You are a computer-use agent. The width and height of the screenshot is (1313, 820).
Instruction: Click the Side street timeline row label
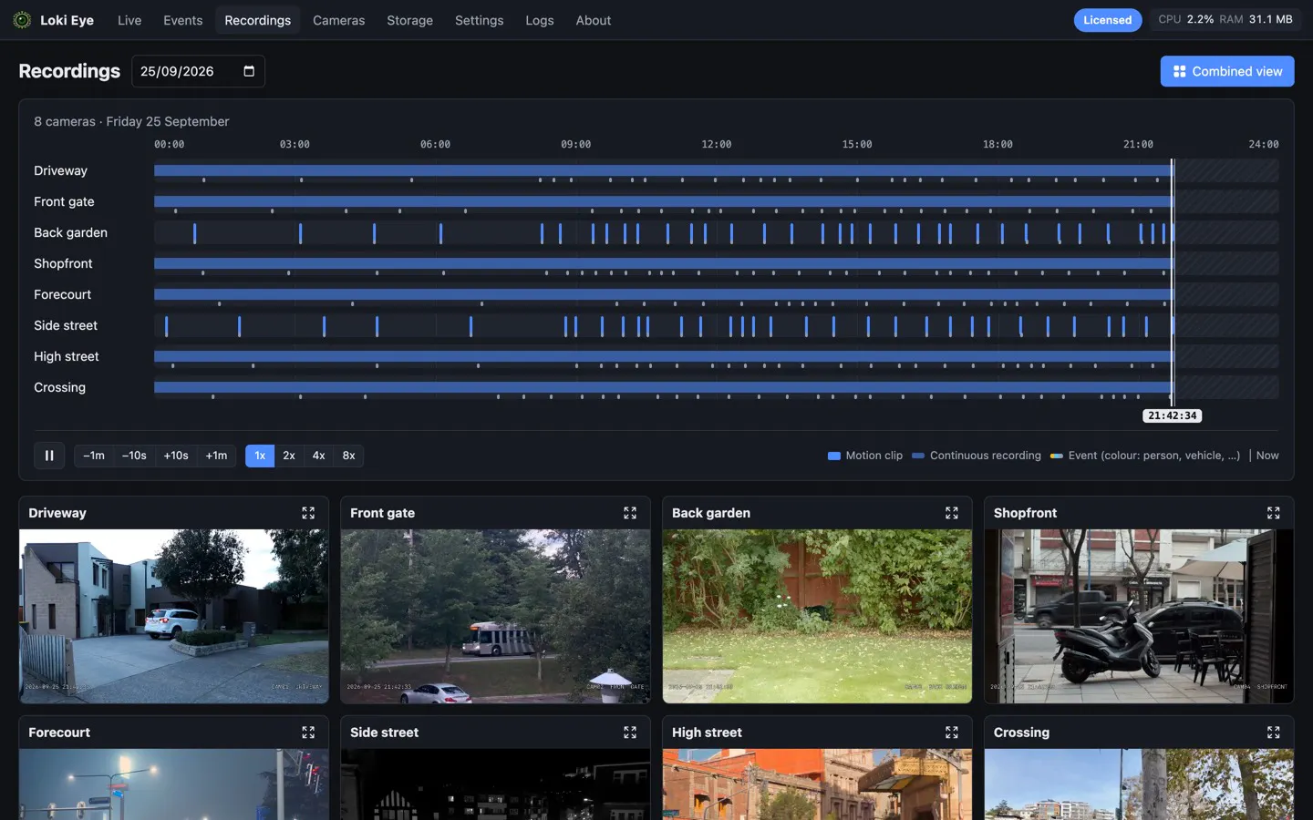tap(66, 325)
